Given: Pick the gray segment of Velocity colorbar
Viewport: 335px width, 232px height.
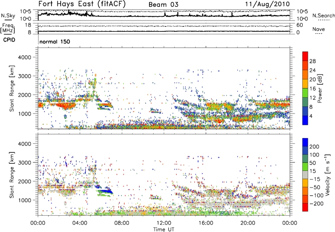Looking at the screenshot, I should point(305,175).
